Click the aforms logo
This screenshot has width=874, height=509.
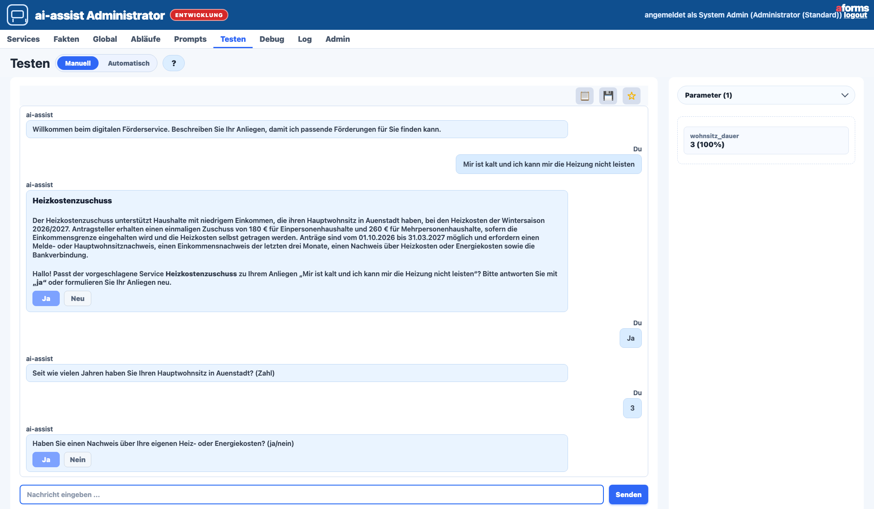852,8
